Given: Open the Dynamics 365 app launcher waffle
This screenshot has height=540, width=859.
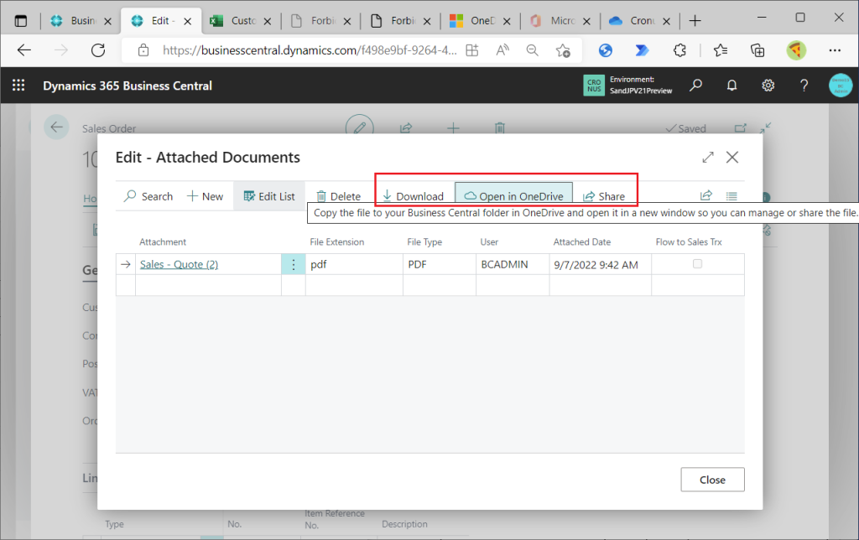Looking at the screenshot, I should tap(18, 86).
